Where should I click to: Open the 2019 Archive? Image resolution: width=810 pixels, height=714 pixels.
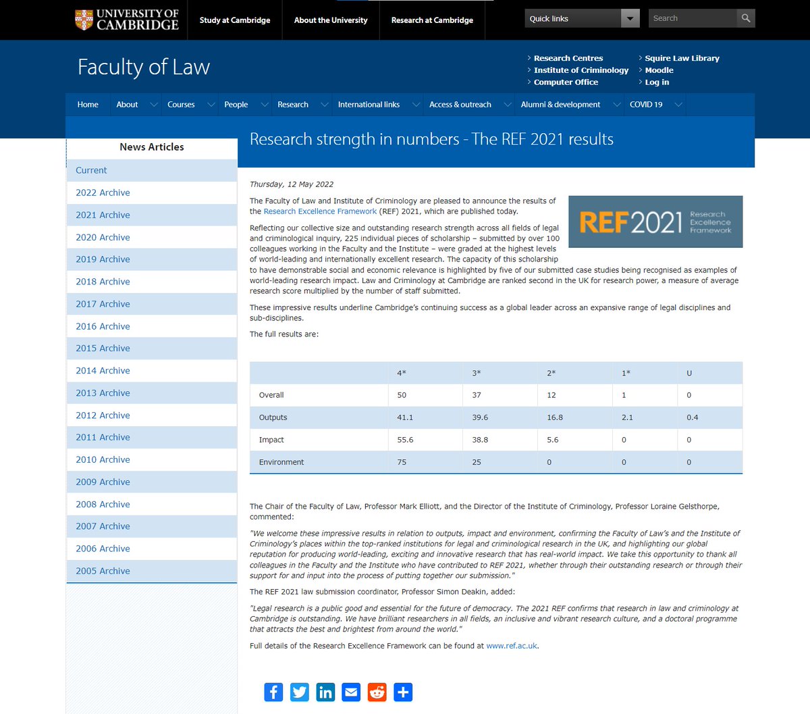pos(152,259)
